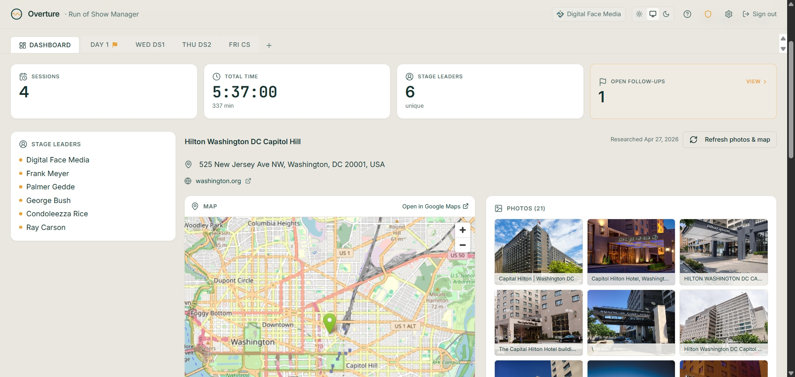
Task: Open the Digital Face Media organization selector
Action: 588,14
